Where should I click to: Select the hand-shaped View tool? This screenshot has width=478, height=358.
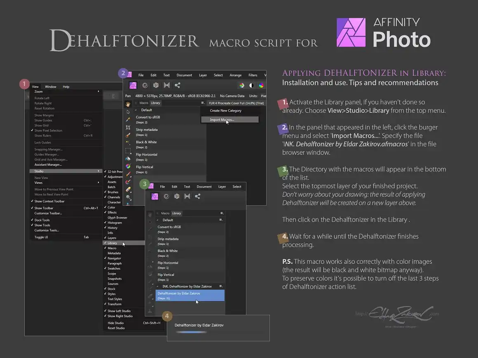click(128, 104)
